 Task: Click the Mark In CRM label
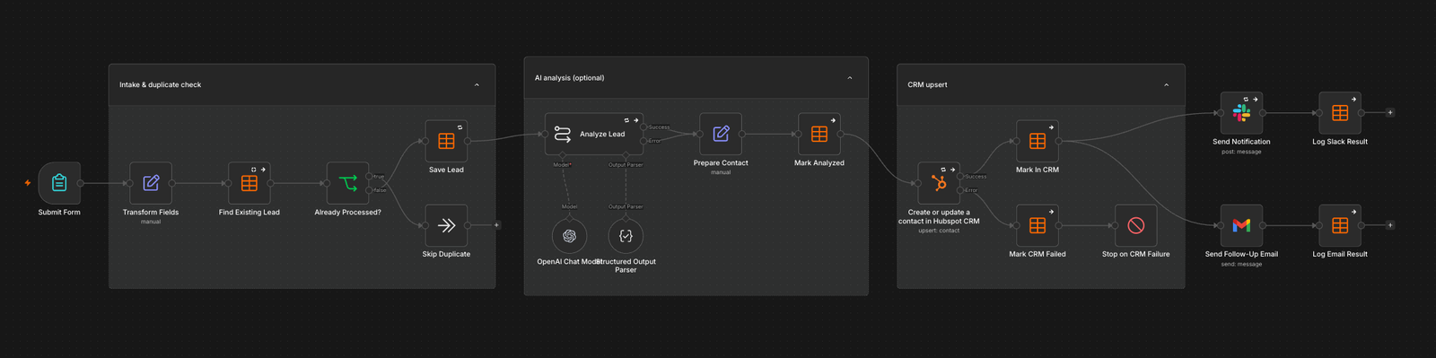(x=1038, y=170)
